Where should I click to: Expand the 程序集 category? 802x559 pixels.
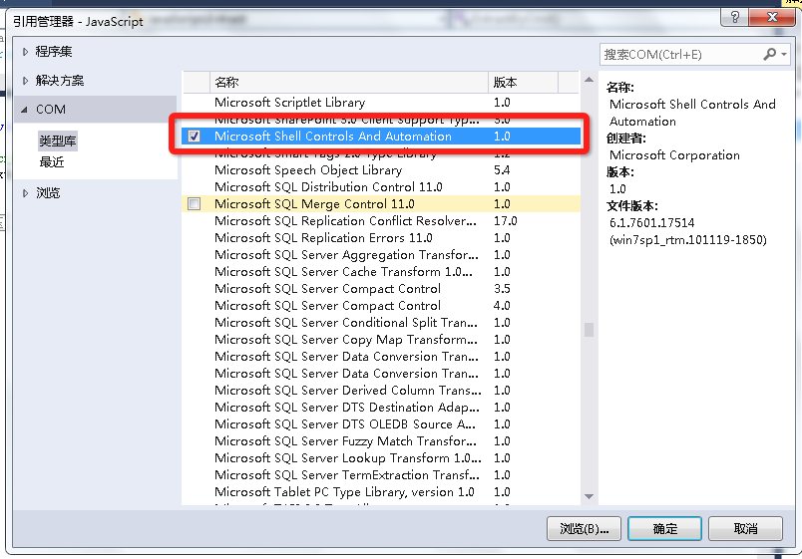coord(25,52)
